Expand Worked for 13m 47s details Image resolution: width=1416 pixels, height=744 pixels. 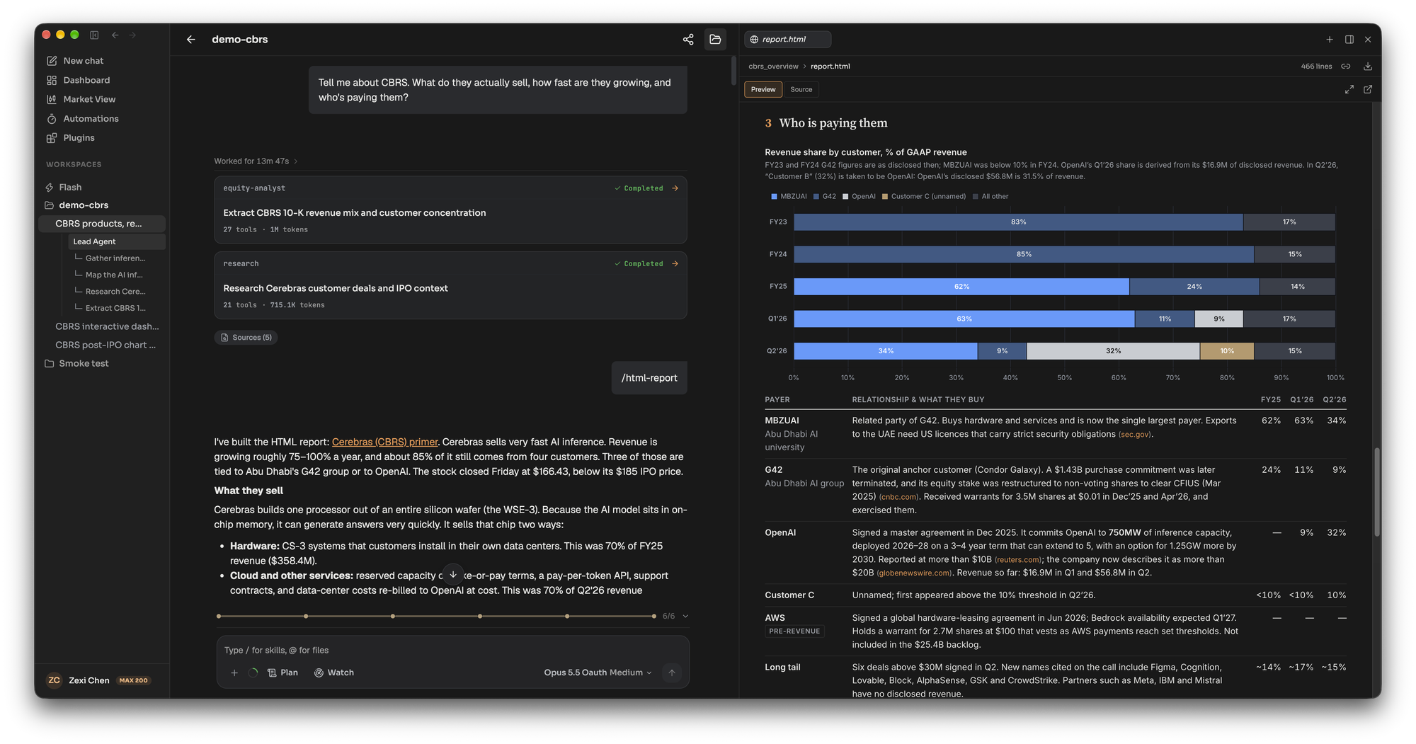pyautogui.click(x=256, y=161)
